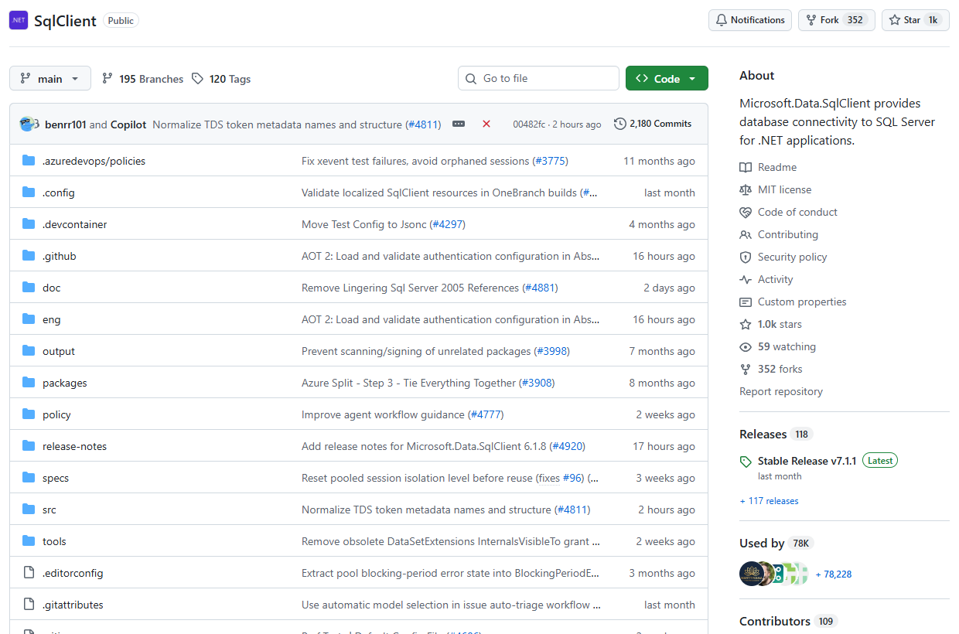The image size is (959, 634).
Task: Open Custom properties link
Action: pyautogui.click(x=793, y=302)
